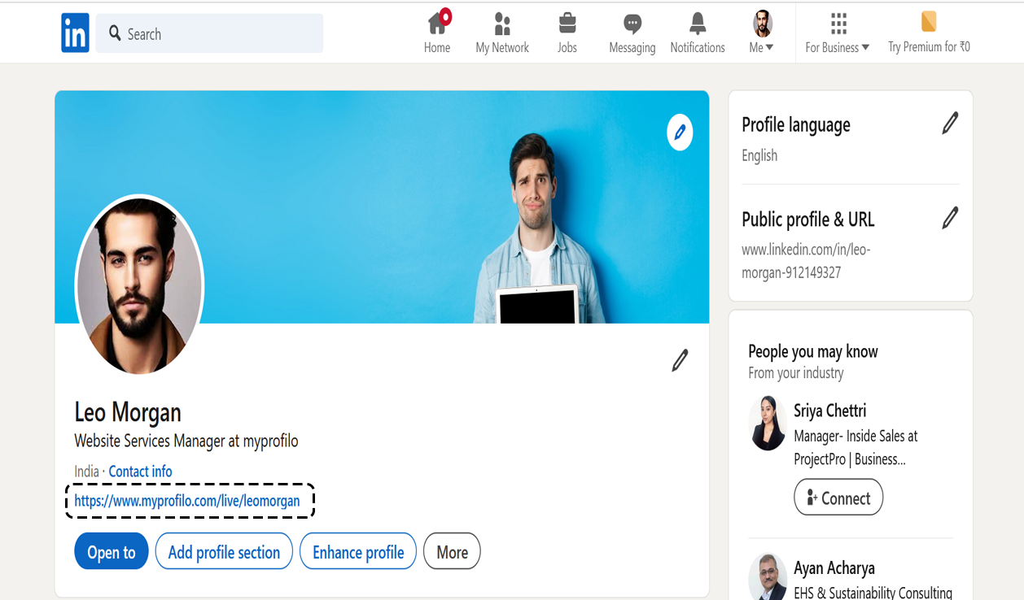Click Manager- Inside Sales at ProjectPro text
This screenshot has height=600, width=1024.
[x=856, y=448]
